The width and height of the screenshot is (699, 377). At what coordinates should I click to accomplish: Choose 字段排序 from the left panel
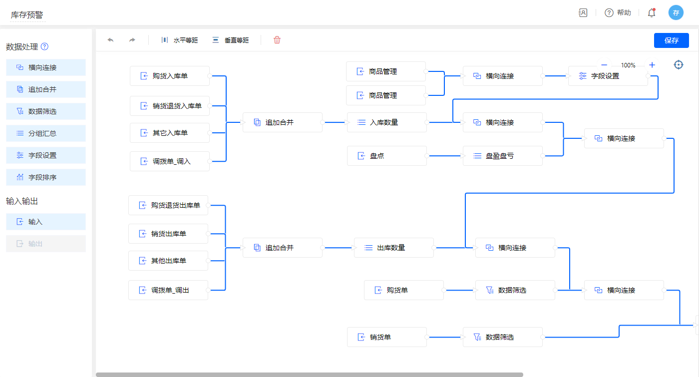[x=46, y=177]
